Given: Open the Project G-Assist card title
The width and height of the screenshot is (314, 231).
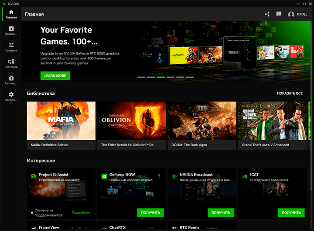Looking at the screenshot, I should point(54,175).
